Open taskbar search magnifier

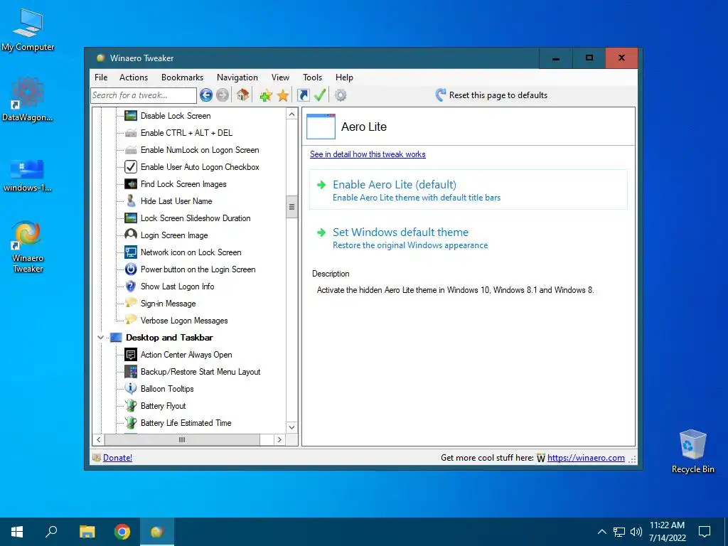click(51, 532)
